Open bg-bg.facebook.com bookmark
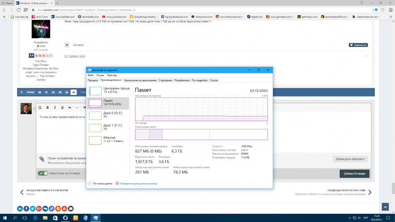Screen dimensions: 395x222 click(x=175, y=17)
